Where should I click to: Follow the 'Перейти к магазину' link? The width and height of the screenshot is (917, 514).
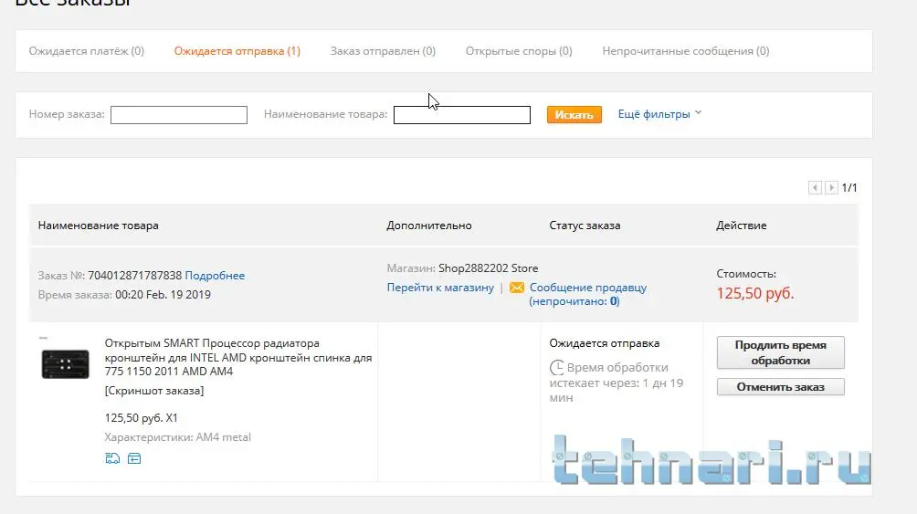click(440, 288)
